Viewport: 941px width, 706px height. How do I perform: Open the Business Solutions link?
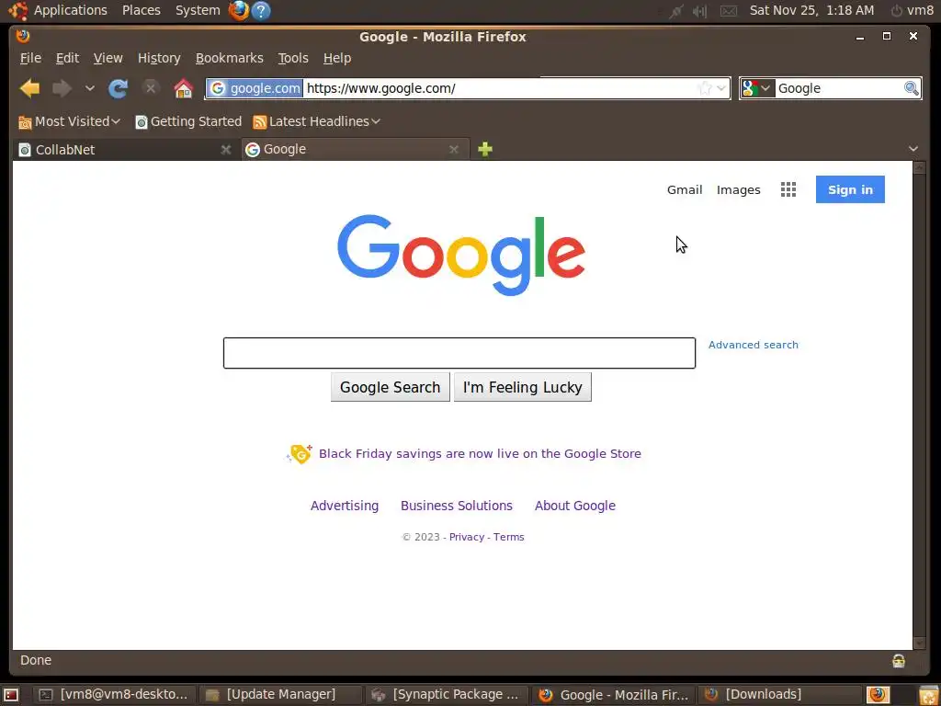(457, 506)
